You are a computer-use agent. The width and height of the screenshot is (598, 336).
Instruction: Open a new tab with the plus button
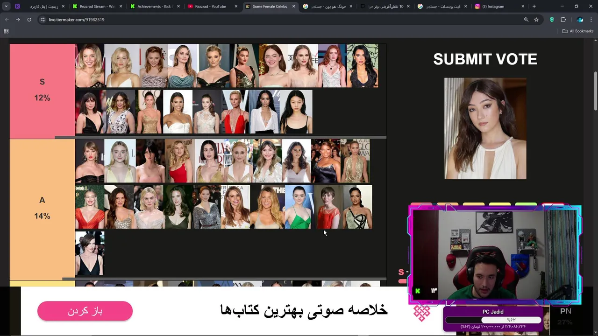coord(534,7)
